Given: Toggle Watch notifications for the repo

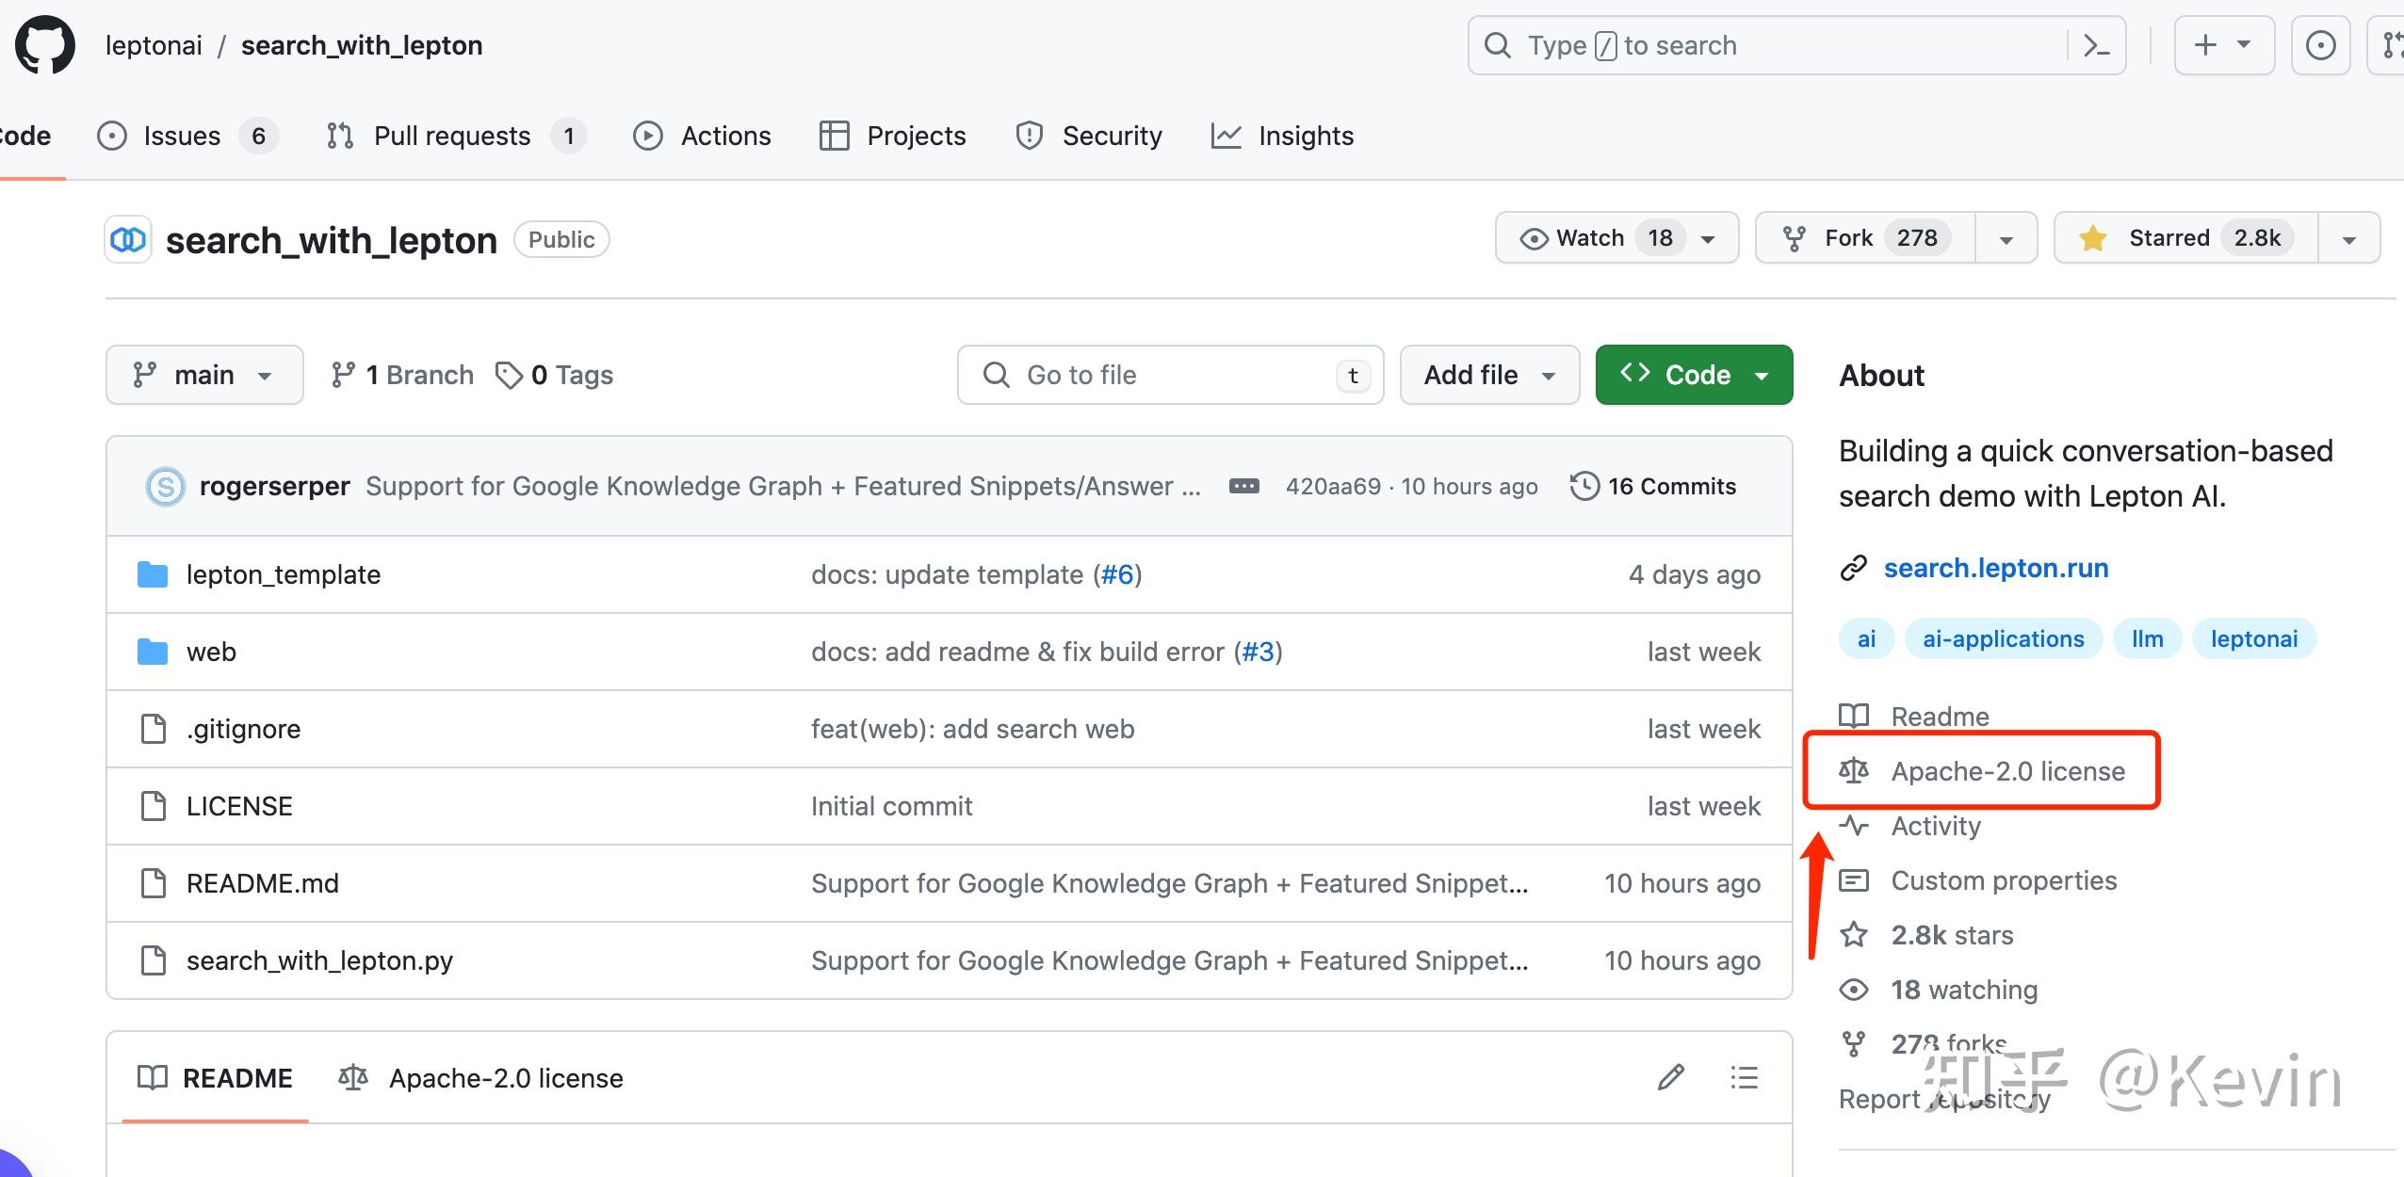Looking at the screenshot, I should click(1592, 238).
